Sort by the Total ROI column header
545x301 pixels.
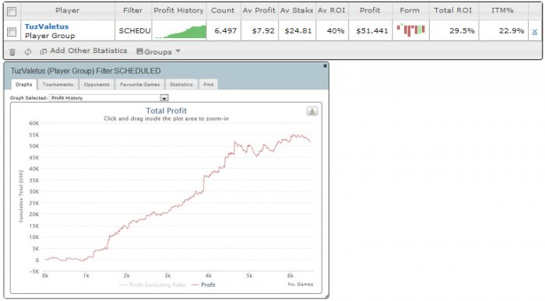(x=453, y=10)
